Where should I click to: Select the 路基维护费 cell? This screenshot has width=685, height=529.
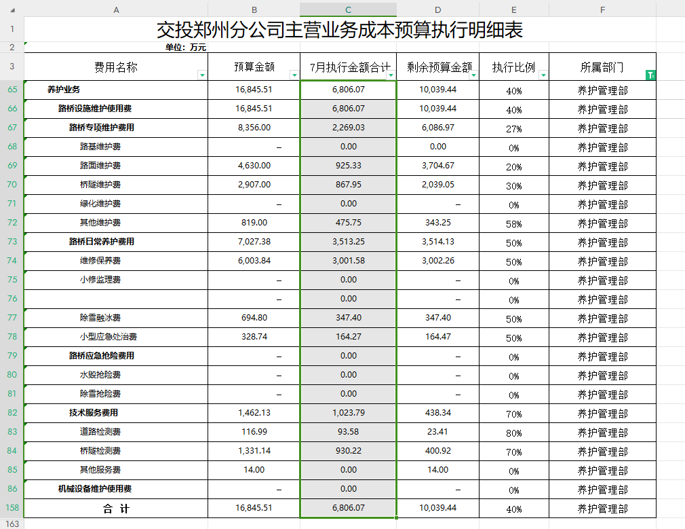pyautogui.click(x=116, y=147)
